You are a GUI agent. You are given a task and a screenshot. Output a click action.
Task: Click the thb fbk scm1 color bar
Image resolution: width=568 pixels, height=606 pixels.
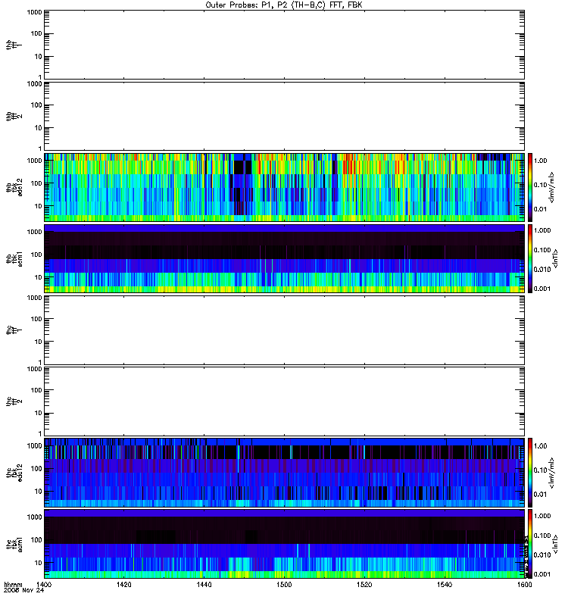tap(530, 258)
